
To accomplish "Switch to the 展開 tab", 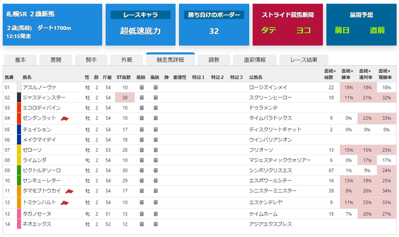I will tap(56, 60).
